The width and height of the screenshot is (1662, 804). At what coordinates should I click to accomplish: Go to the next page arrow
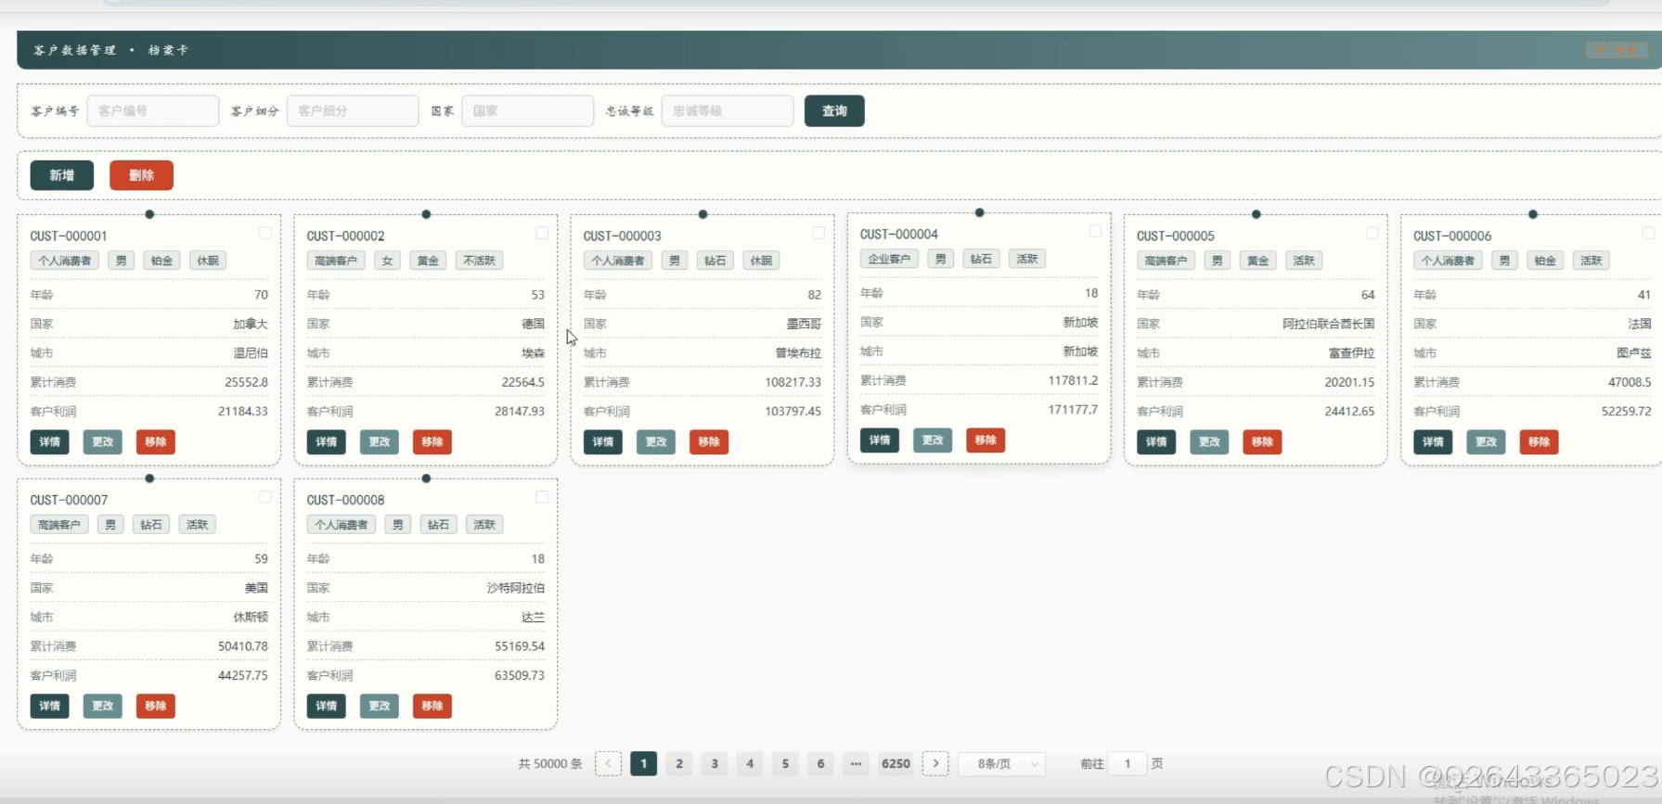935,763
